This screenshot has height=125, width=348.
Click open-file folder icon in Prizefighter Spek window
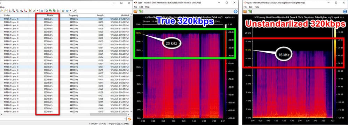(x=245, y=11)
